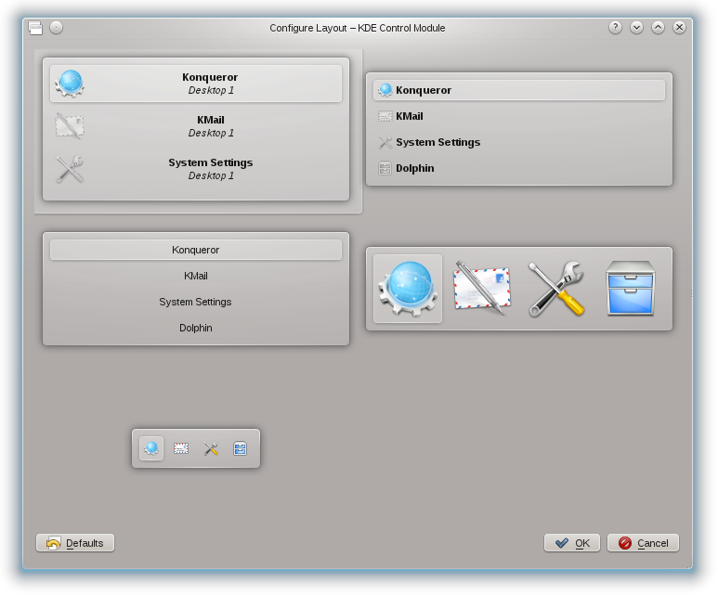Select Konqueror in the text-only layout list
Viewport: 718px width, 595px height.
[196, 250]
